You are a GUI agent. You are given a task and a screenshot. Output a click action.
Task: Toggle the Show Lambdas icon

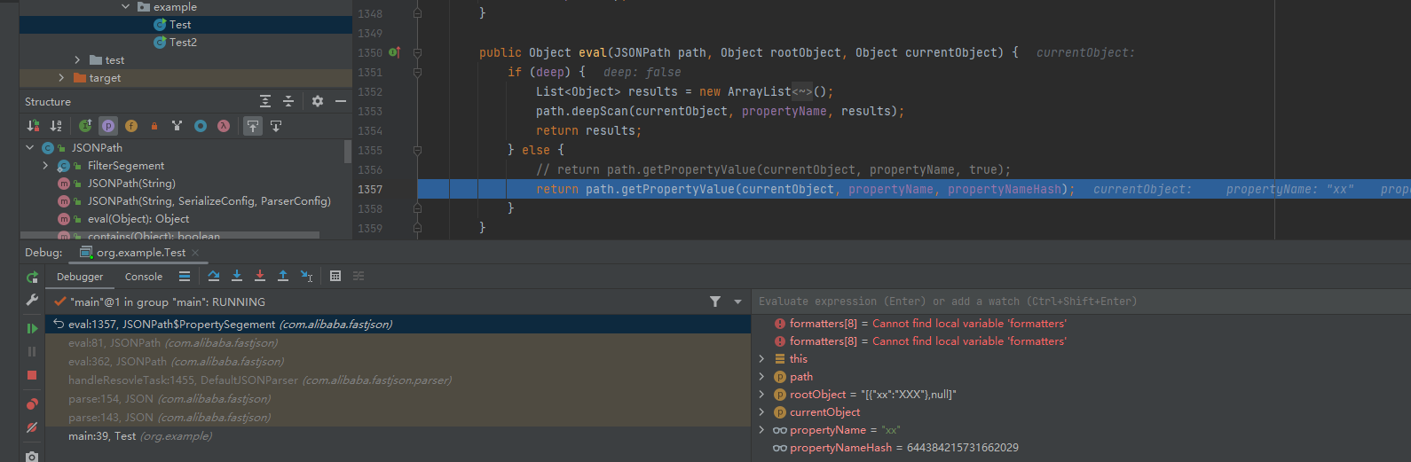[224, 126]
